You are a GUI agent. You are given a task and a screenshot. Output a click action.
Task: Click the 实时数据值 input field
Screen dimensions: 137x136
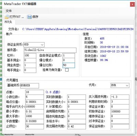click(76, 97)
